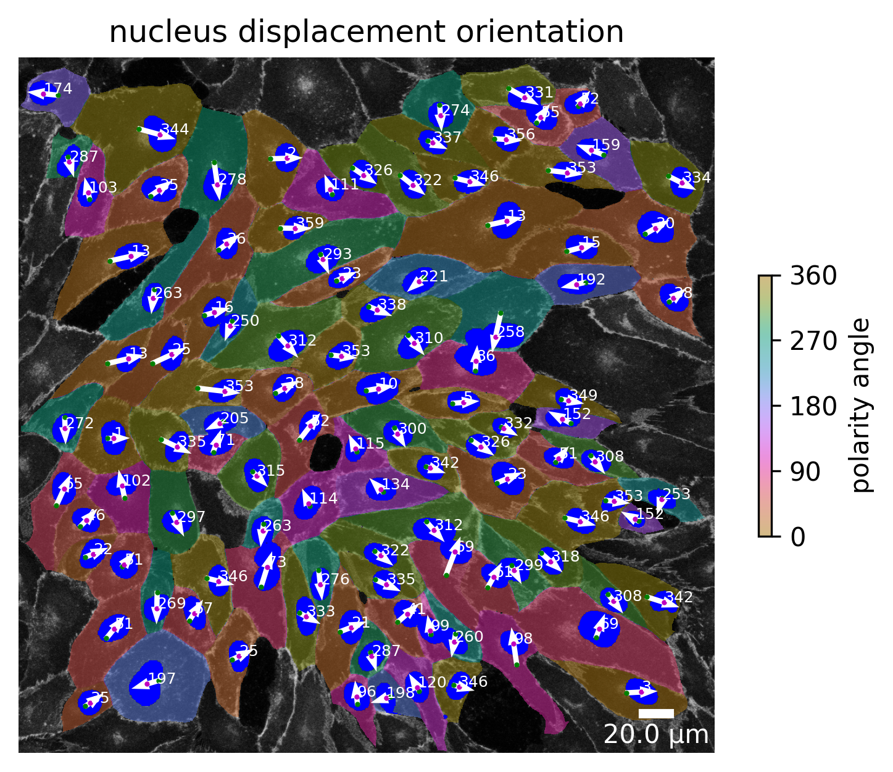The width and height of the screenshot is (893, 772).
Task: Select the cell label 276
Action: [336, 579]
